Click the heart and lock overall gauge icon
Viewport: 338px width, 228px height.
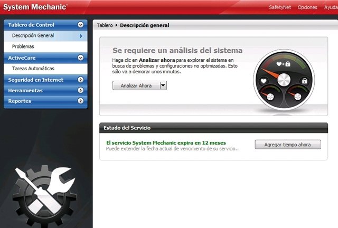point(283,64)
